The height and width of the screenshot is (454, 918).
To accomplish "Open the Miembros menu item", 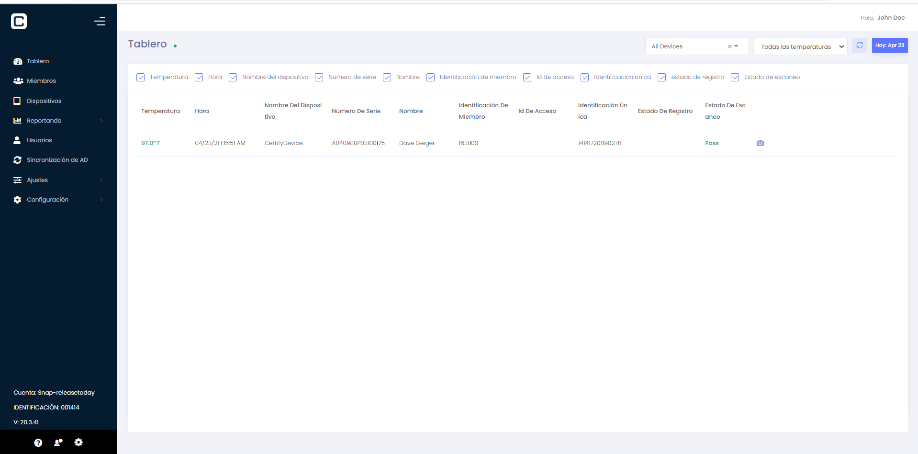I will 41,81.
